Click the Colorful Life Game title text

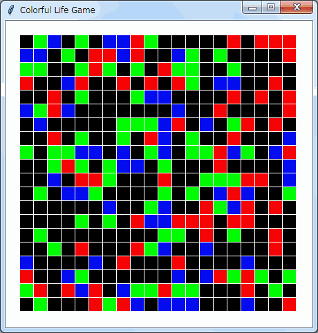tap(57, 10)
